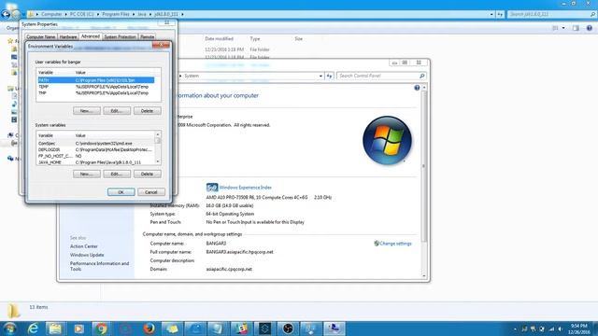
Task: Click New under system variables
Action: [87, 175]
